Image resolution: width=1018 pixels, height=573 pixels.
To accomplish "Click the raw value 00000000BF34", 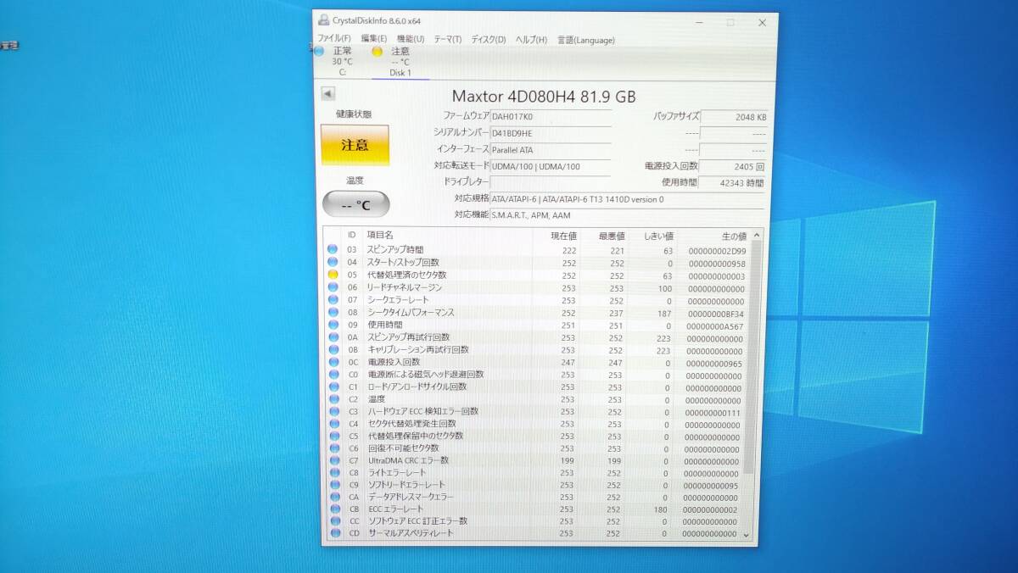I will [x=717, y=313].
